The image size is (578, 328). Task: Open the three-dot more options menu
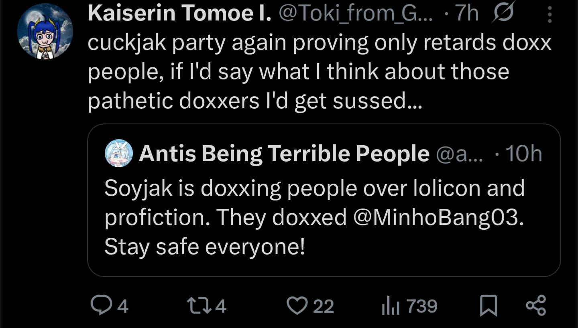550,16
